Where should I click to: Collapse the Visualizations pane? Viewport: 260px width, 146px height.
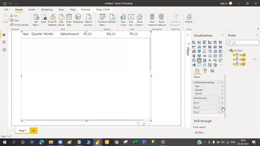pyautogui.click(x=222, y=35)
